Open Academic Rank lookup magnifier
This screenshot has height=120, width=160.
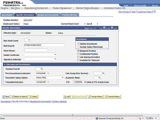[x=99, y=77]
